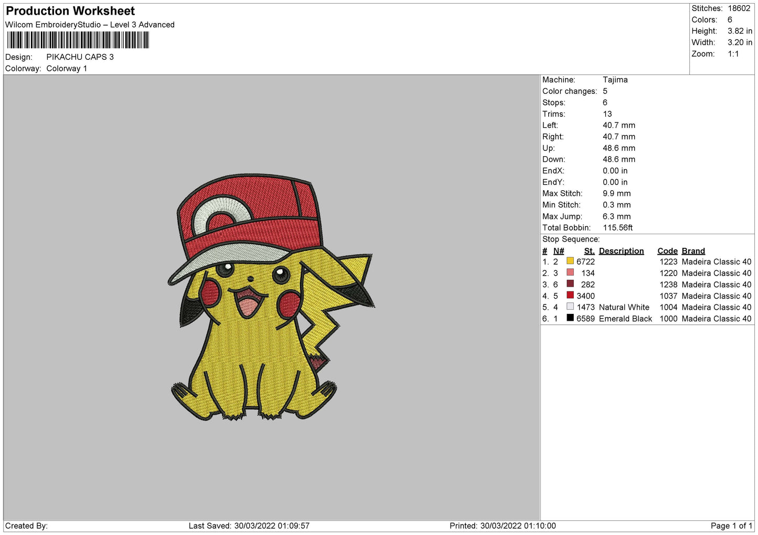Click the Machine value Tajima

(x=615, y=80)
